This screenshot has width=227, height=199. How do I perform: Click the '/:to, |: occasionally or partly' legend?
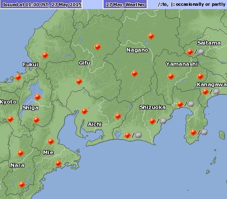[191, 4]
